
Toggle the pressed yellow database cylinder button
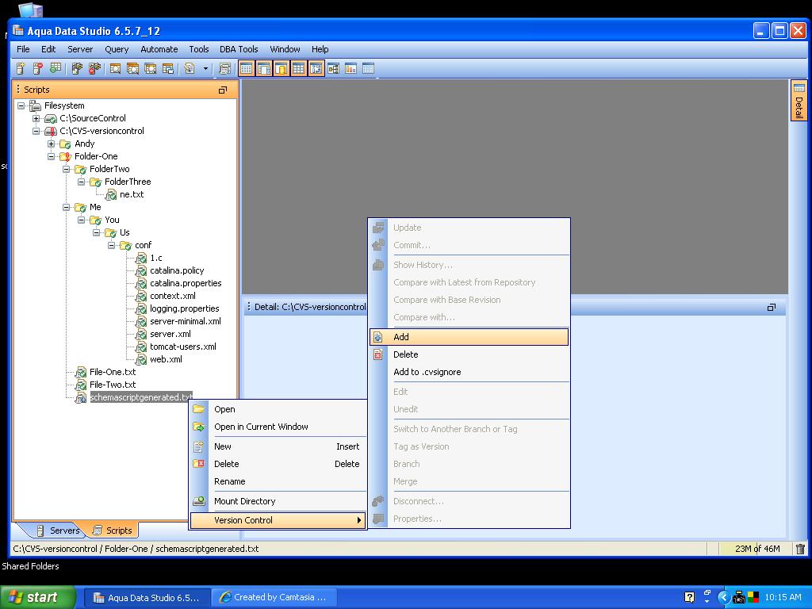tap(282, 68)
